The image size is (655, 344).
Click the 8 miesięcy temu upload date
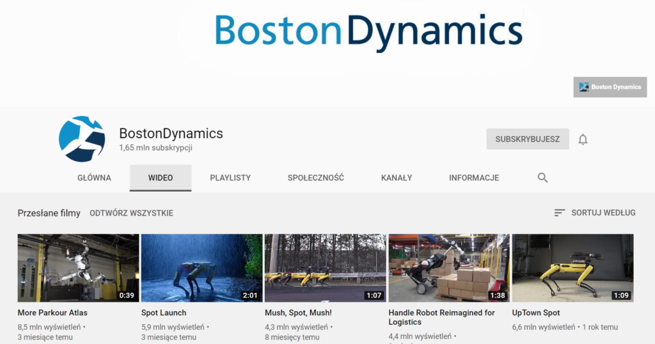coord(292,338)
